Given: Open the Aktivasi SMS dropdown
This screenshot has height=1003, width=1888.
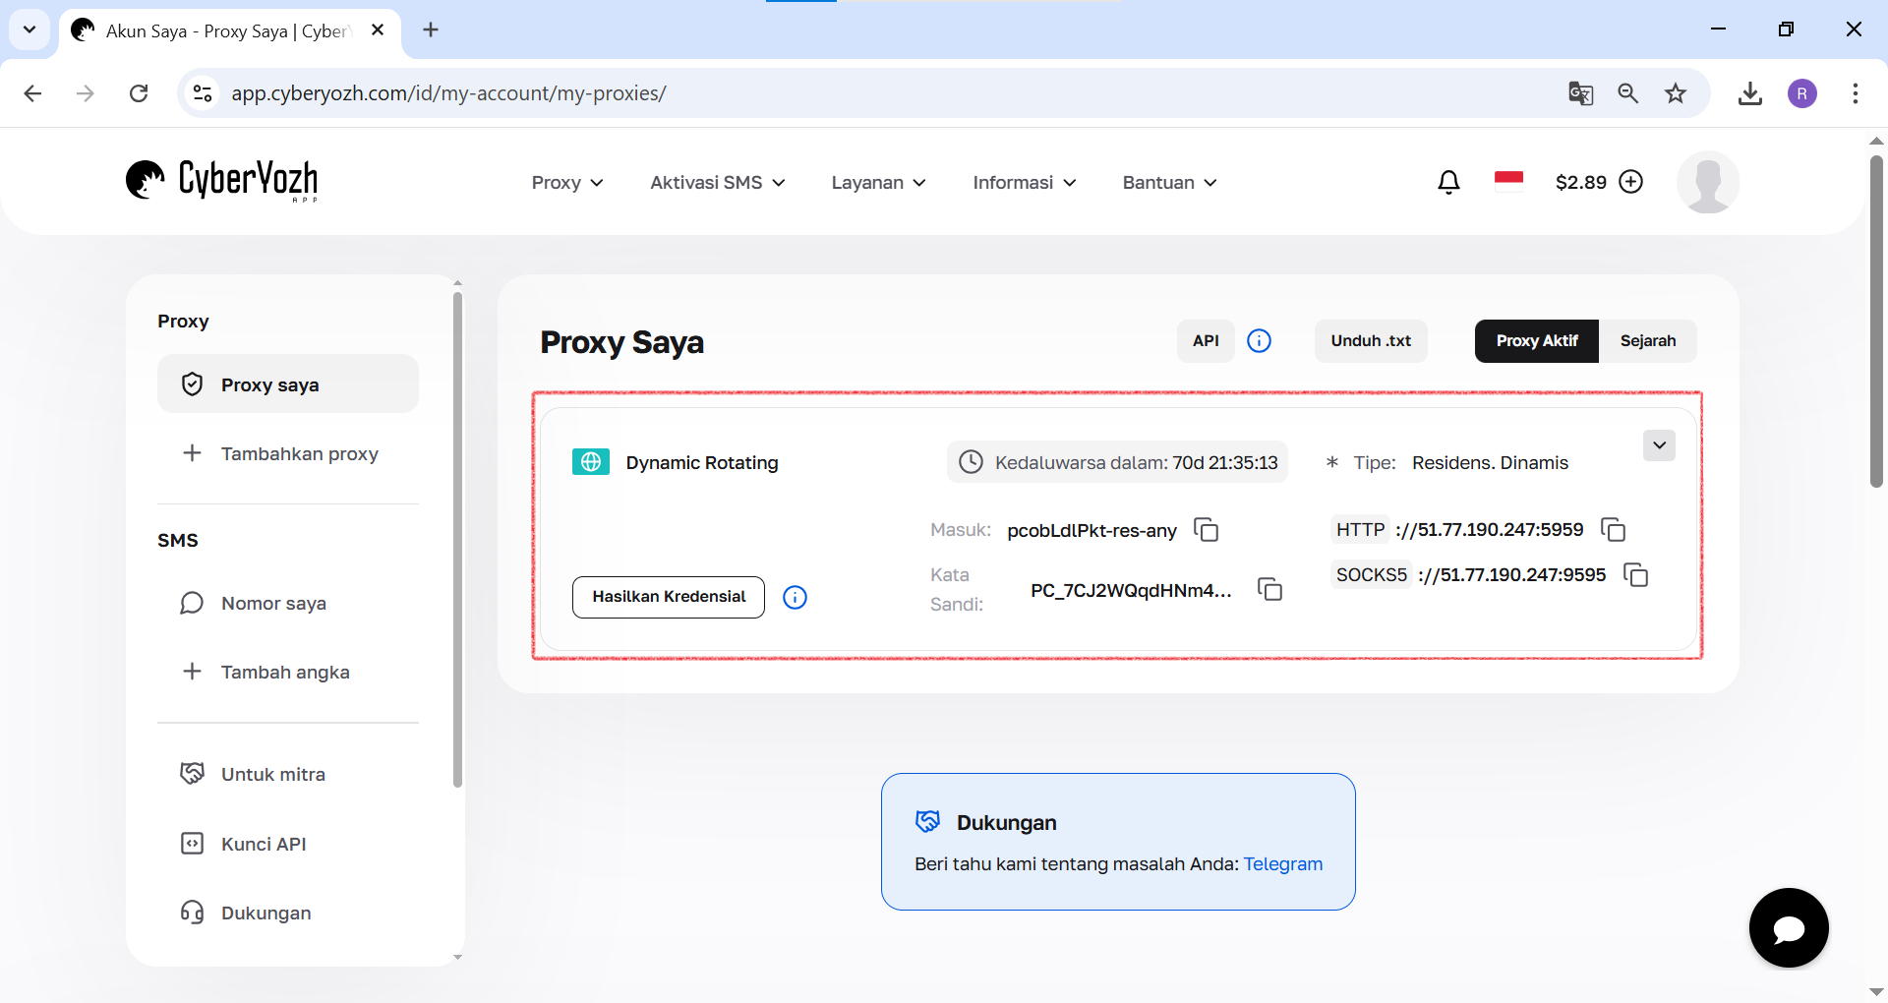Looking at the screenshot, I should point(717,183).
